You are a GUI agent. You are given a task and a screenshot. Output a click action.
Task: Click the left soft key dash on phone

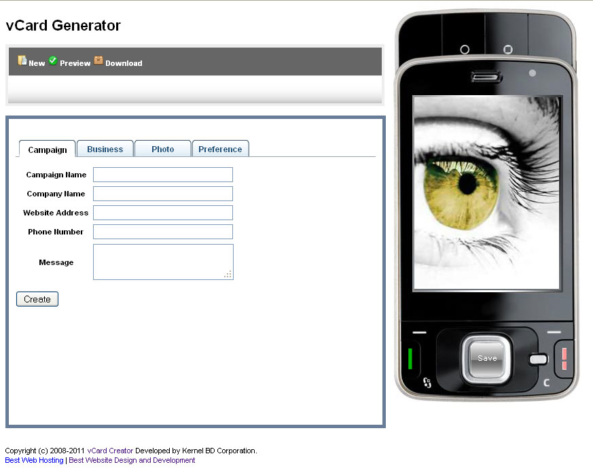(419, 332)
